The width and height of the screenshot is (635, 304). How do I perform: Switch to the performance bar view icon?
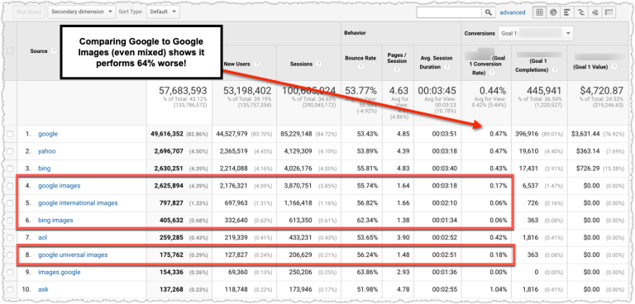coord(567,12)
